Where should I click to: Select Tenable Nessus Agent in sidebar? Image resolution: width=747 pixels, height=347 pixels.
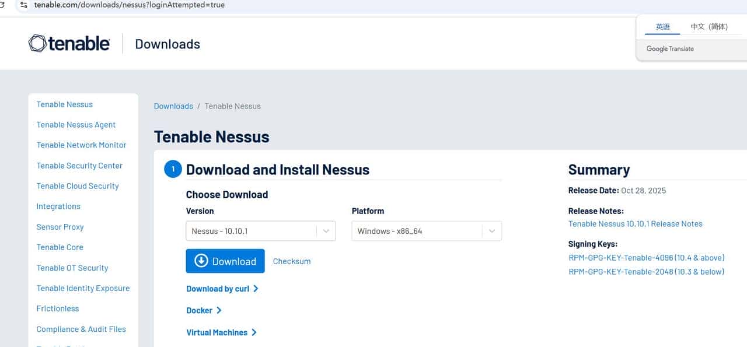76,125
